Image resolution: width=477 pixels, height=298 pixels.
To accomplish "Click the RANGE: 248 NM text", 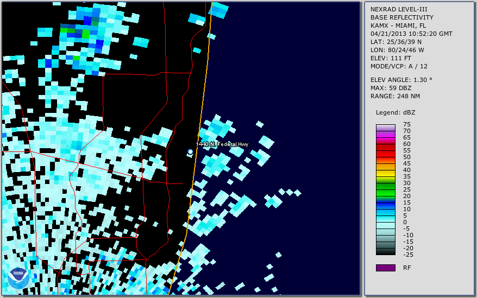I will [x=395, y=97].
